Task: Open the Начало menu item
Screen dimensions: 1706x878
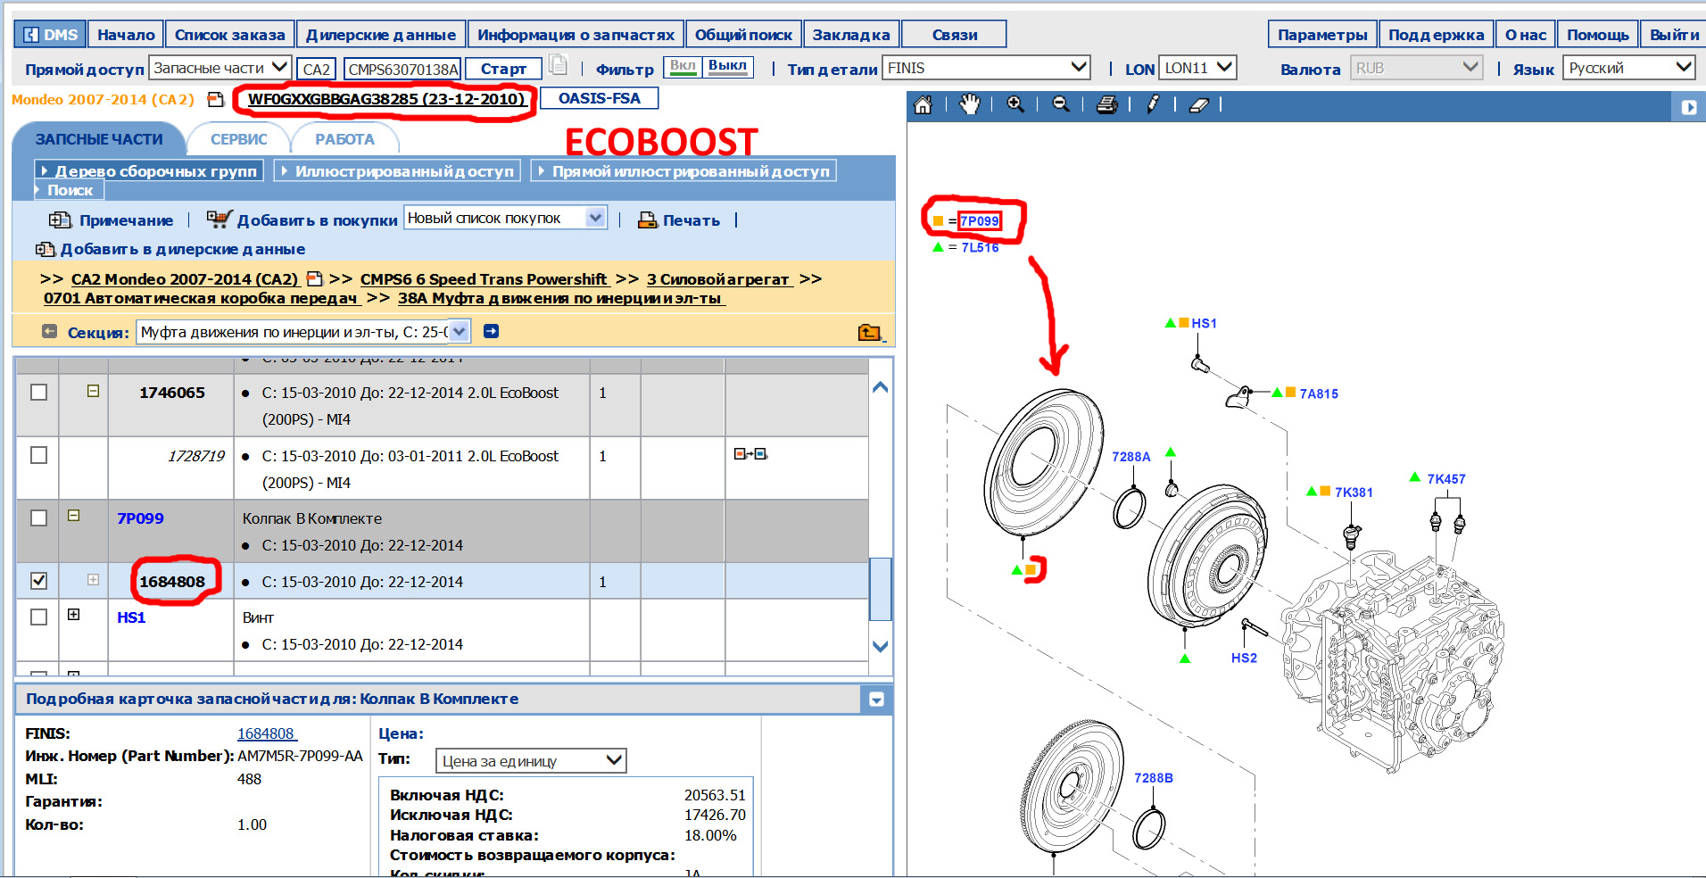Action: (x=126, y=35)
